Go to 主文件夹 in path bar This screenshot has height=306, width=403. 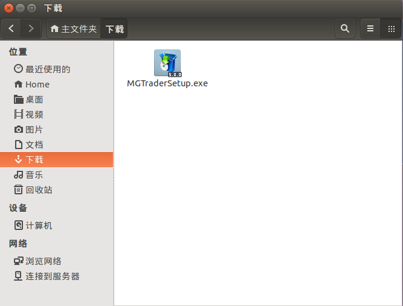click(x=74, y=28)
